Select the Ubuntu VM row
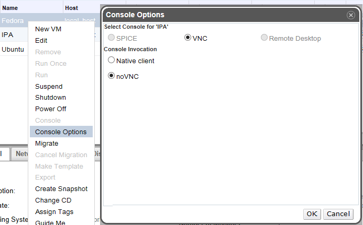The image size is (363, 225). pyautogui.click(x=12, y=50)
